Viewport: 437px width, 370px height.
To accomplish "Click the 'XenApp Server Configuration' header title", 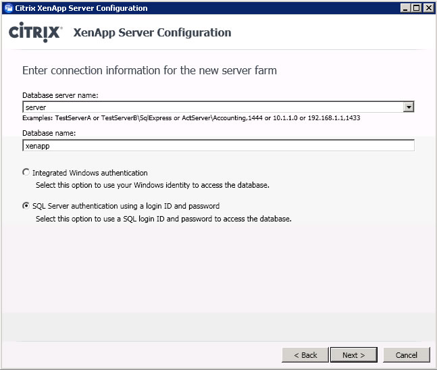I will point(152,32).
